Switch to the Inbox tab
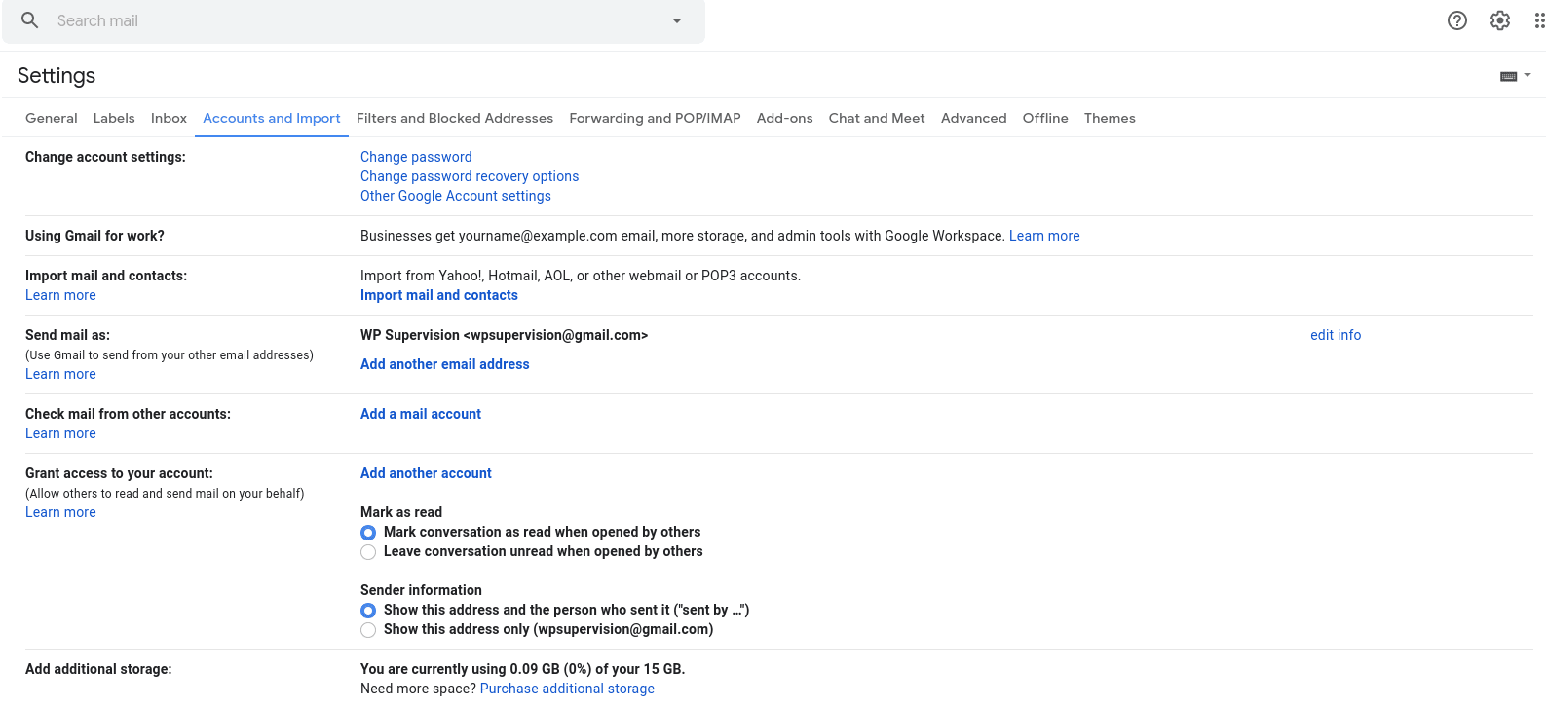This screenshot has width=1546, height=708. [x=169, y=118]
